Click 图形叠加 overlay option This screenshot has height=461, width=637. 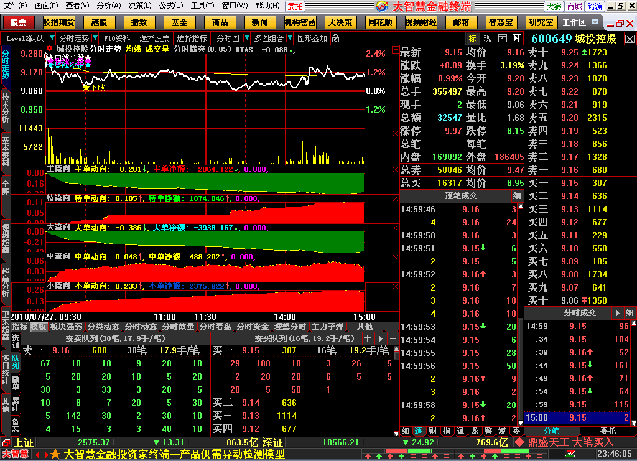(x=312, y=38)
